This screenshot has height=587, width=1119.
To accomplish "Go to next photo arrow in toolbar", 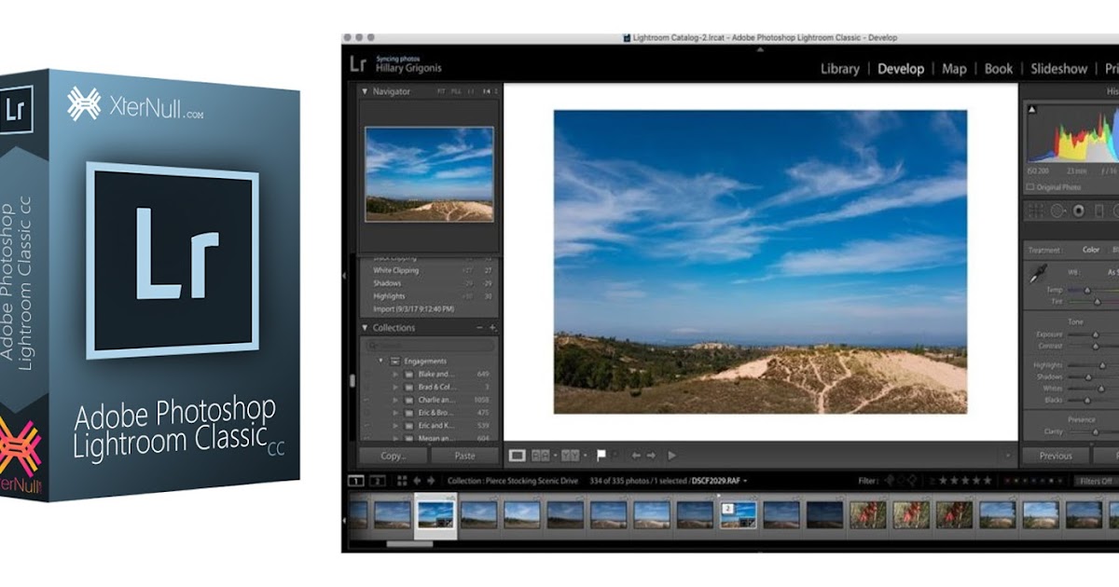I will [651, 456].
